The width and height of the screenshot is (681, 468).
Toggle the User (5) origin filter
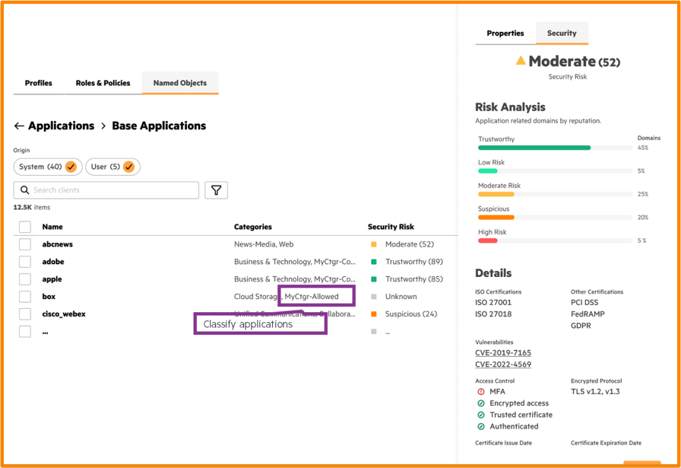pos(112,166)
